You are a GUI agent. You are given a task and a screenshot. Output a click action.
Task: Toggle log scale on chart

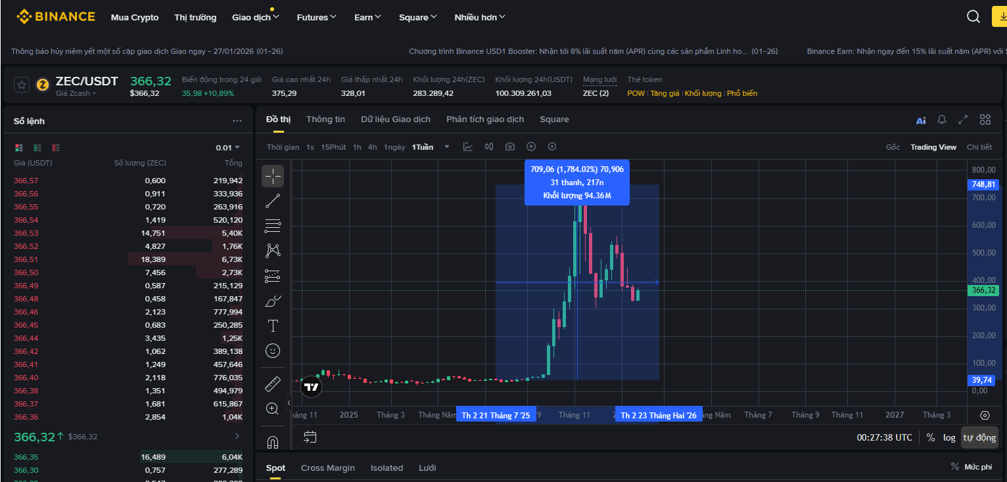[x=949, y=437]
